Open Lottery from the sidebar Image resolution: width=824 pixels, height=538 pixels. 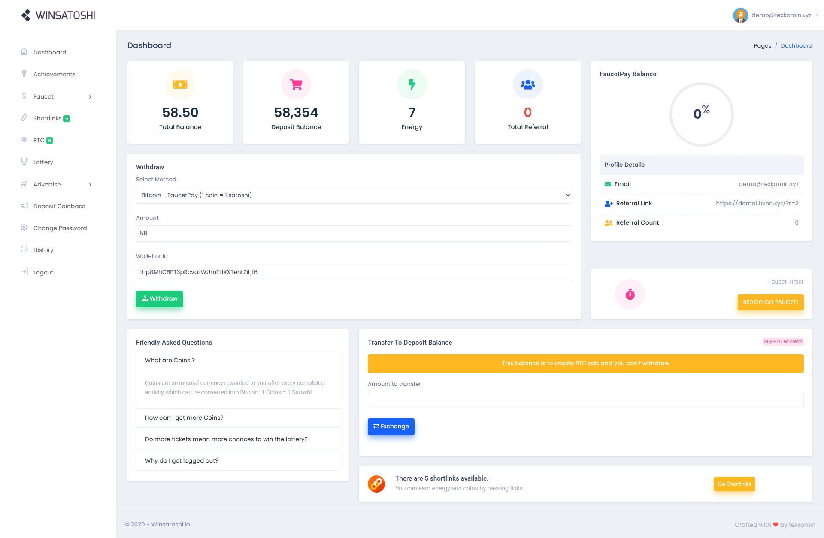pyautogui.click(x=43, y=162)
